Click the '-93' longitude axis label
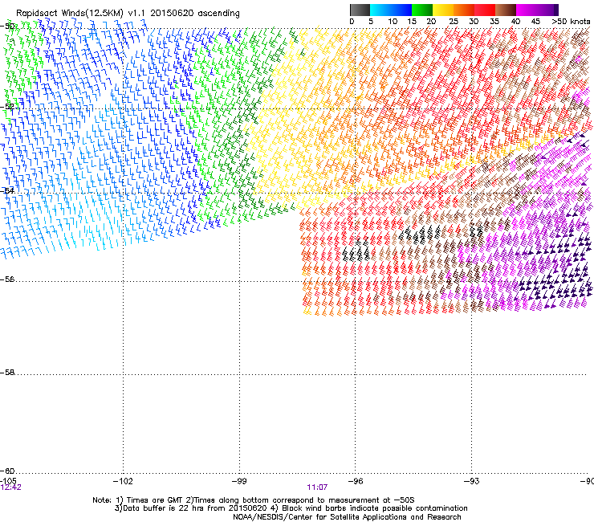The height and width of the screenshot is (522, 594). 472,481
